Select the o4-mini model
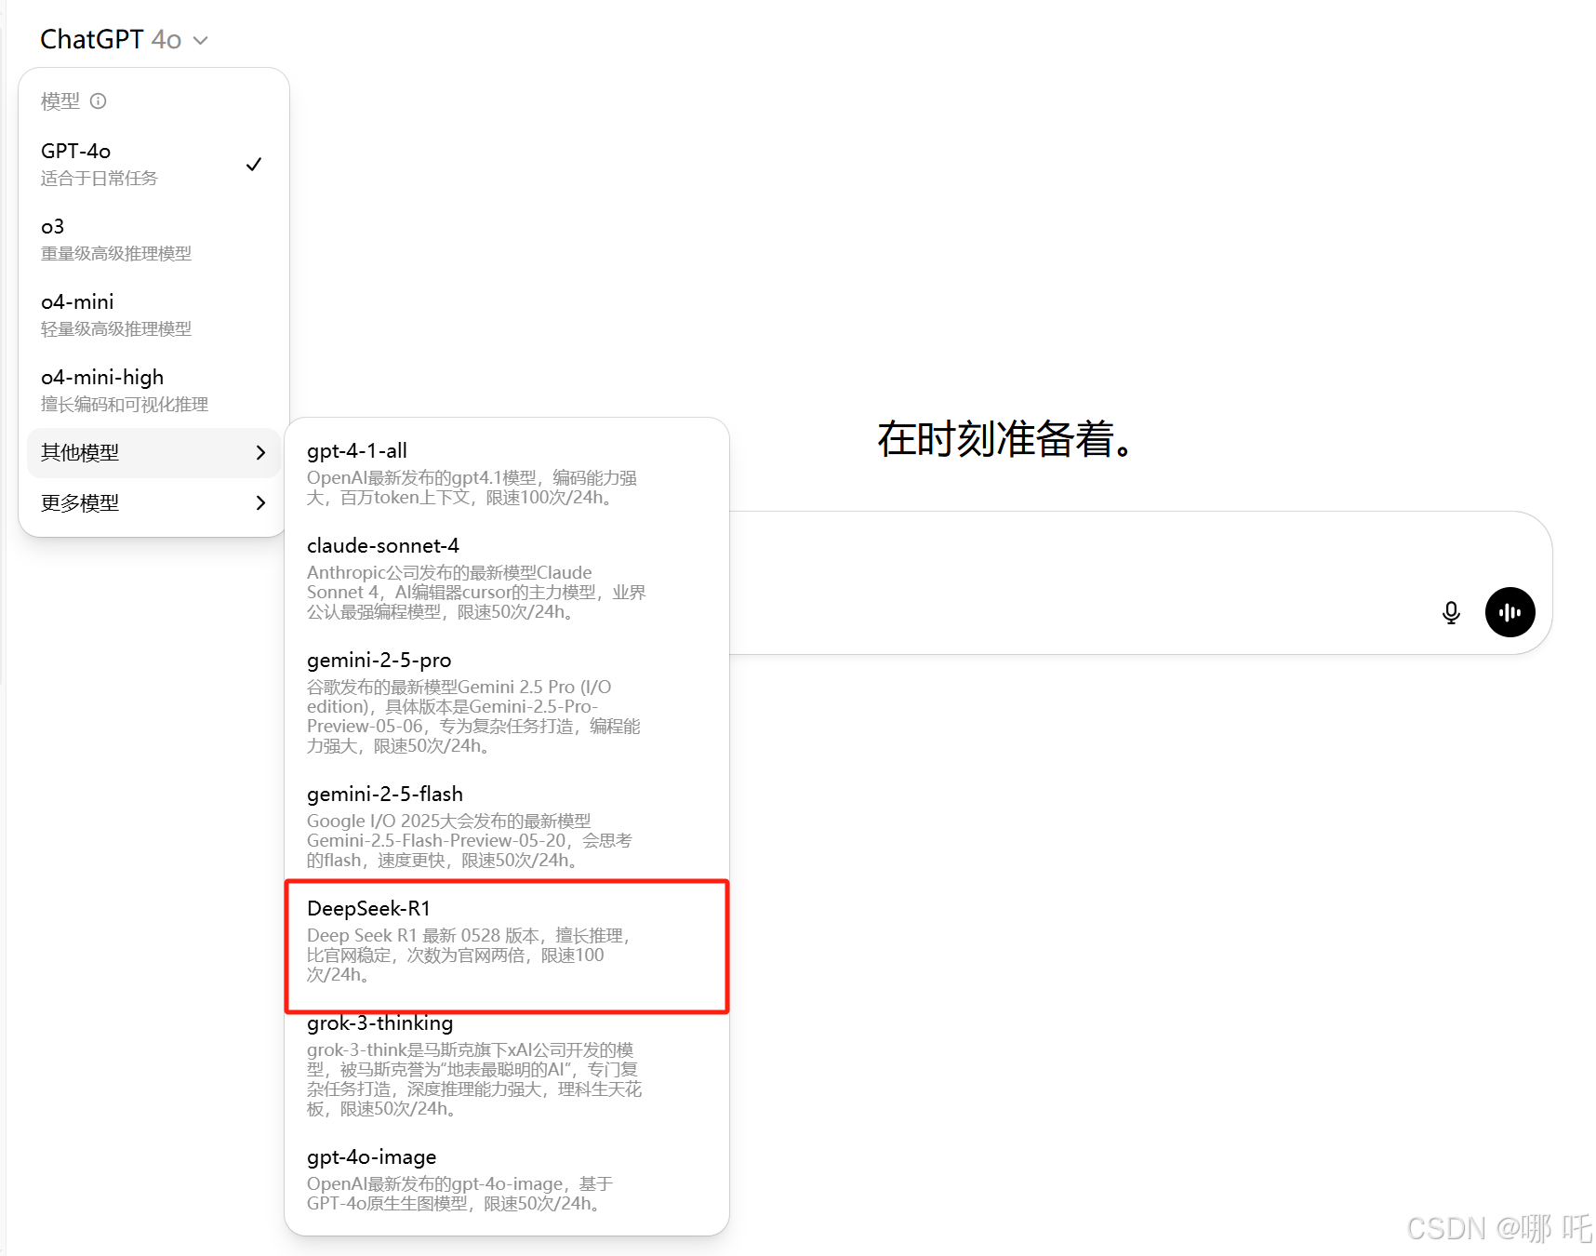This screenshot has height=1256, width=1596. coord(153,314)
